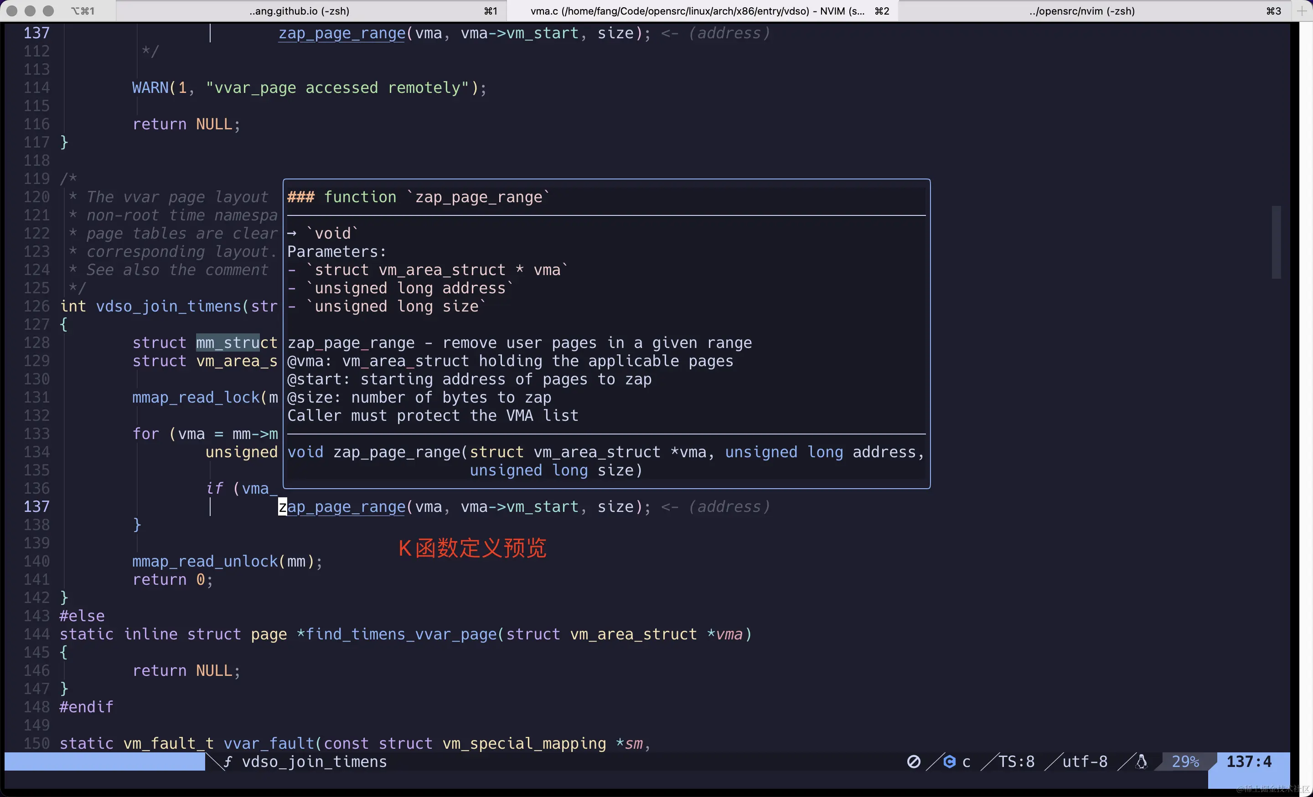This screenshot has width=1313, height=797.
Task: Click the C language icon in the statusline
Action: pyautogui.click(x=950, y=762)
